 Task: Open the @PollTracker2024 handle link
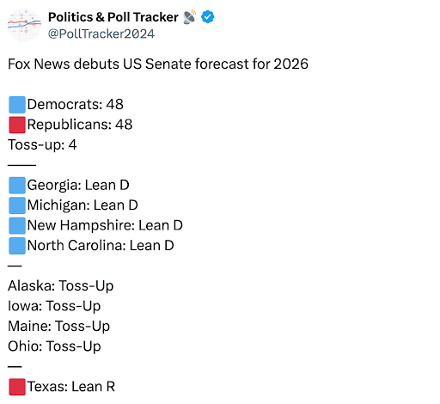coord(101,34)
